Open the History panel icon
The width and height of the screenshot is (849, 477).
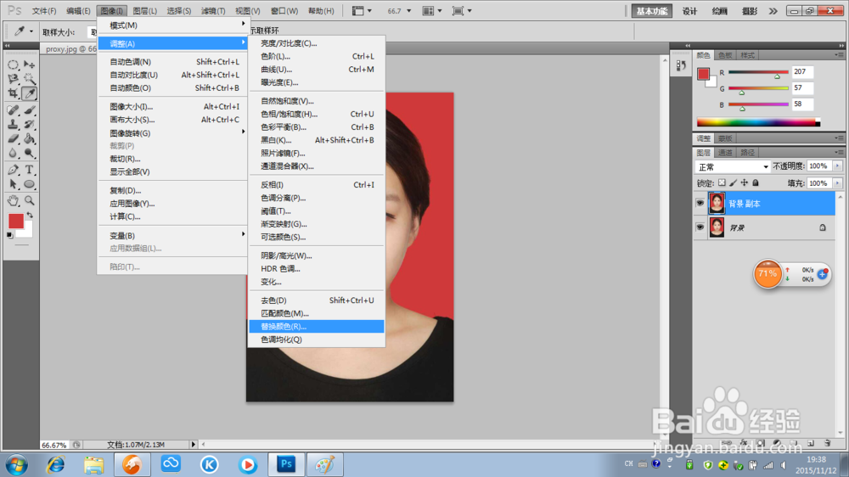pyautogui.click(x=681, y=65)
